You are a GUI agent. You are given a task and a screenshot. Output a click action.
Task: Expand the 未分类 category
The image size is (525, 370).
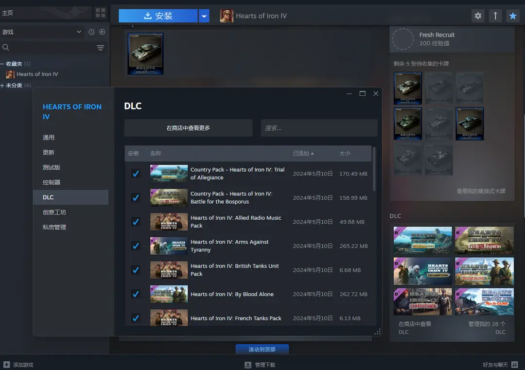point(2,86)
